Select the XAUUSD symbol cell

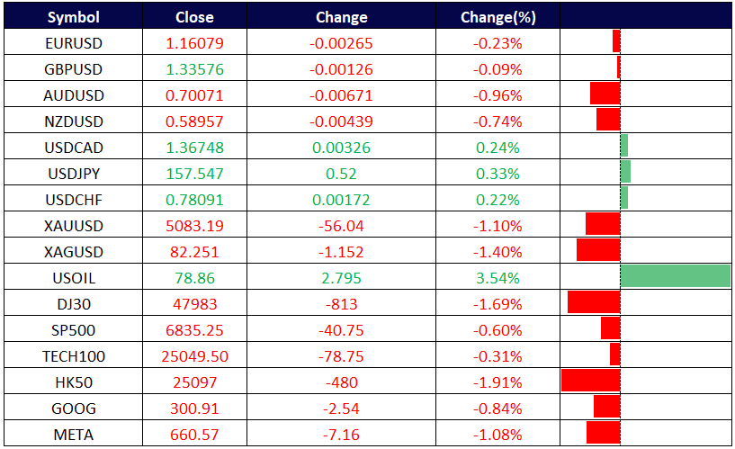[73, 226]
